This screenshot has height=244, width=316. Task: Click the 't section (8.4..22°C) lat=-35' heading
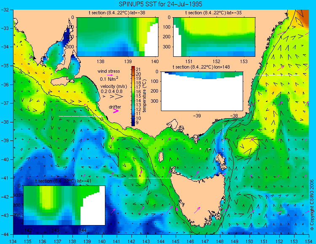(214, 13)
